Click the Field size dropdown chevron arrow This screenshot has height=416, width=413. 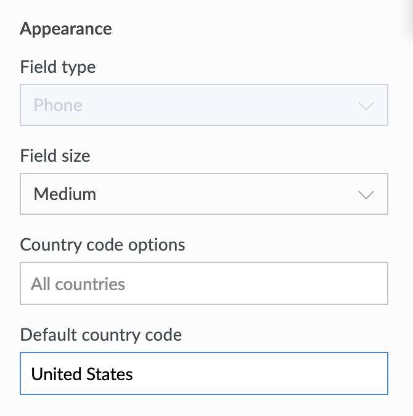366,194
